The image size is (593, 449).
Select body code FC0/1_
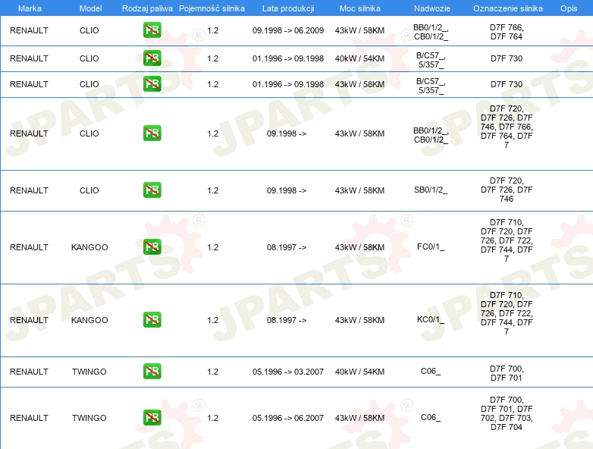point(431,246)
